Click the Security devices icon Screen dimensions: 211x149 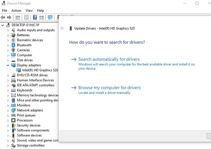(x=13, y=125)
